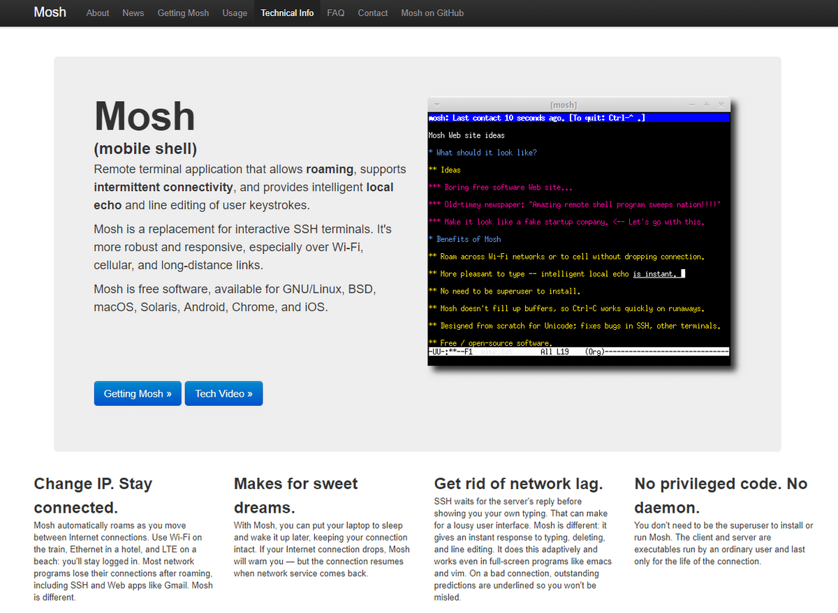Click the Mosh brand logo in navbar

[x=50, y=13]
